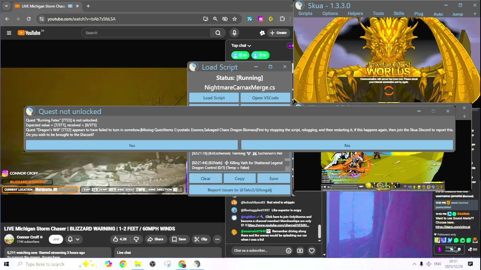
Task: Open the Skills menu in Skua
Action: (x=399, y=13)
